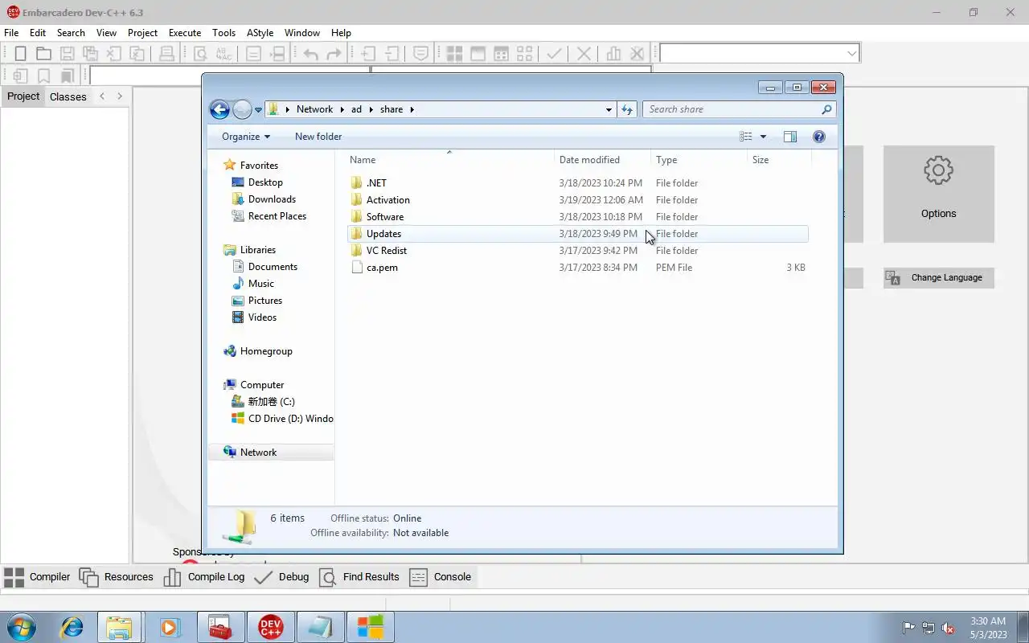Click the right scroll arrow of project tabs

[x=120, y=96]
